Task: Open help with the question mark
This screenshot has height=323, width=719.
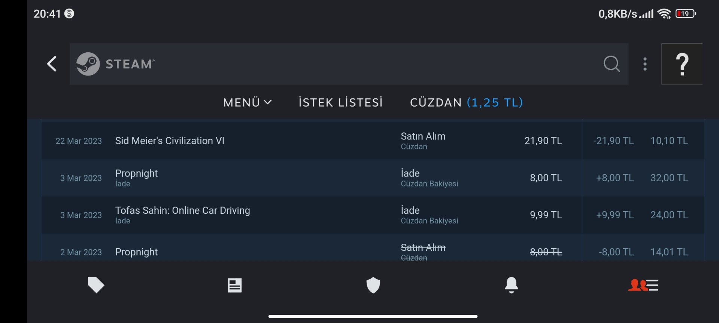Action: (x=682, y=64)
